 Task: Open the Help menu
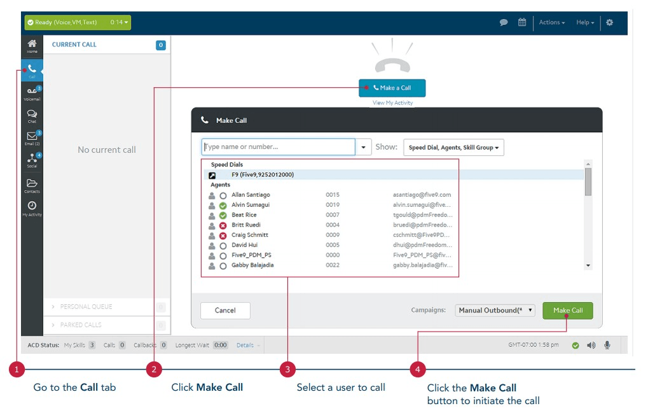(585, 22)
